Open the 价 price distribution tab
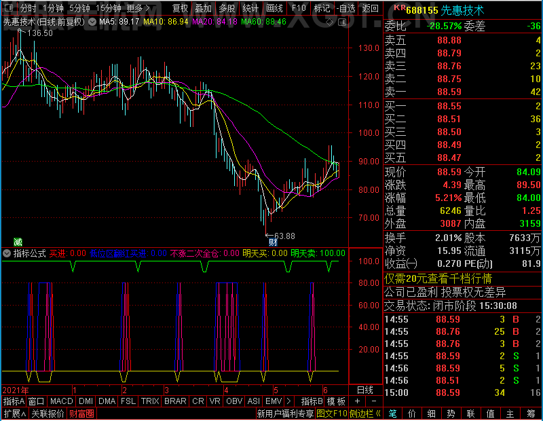Viewport: 543px width, 421px height. pyautogui.click(x=412, y=414)
